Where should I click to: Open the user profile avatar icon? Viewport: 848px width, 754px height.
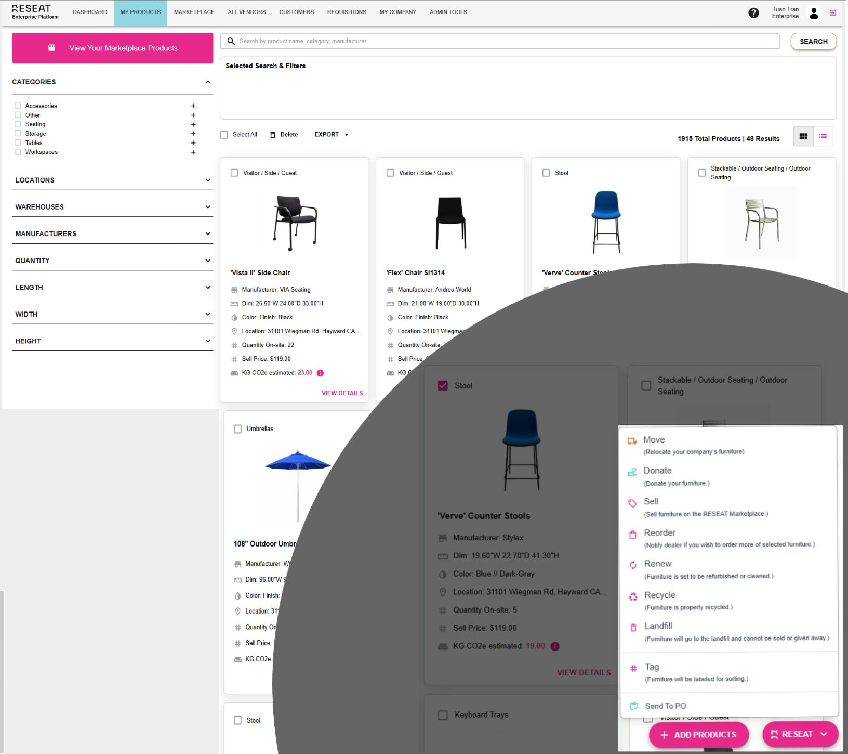pyautogui.click(x=814, y=13)
